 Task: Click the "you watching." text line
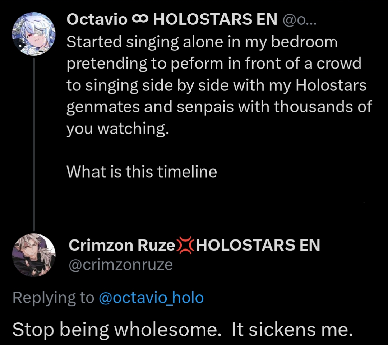tap(117, 129)
